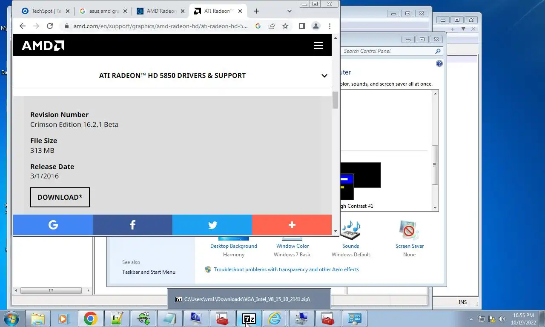Go back in Chrome browser
Screen dimensions: 545x327
tap(23, 26)
